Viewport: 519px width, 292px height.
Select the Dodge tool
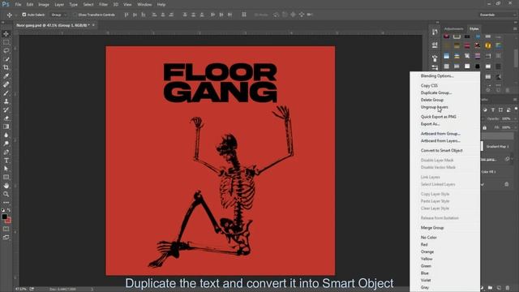(x=6, y=144)
